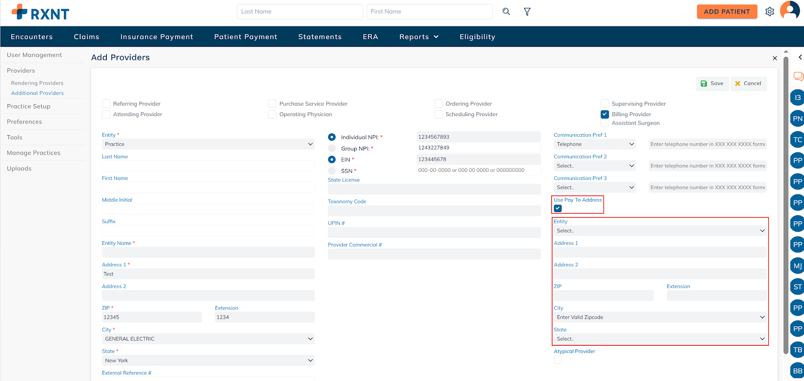Close the Add Providers panel
804x381 pixels.
click(774, 58)
